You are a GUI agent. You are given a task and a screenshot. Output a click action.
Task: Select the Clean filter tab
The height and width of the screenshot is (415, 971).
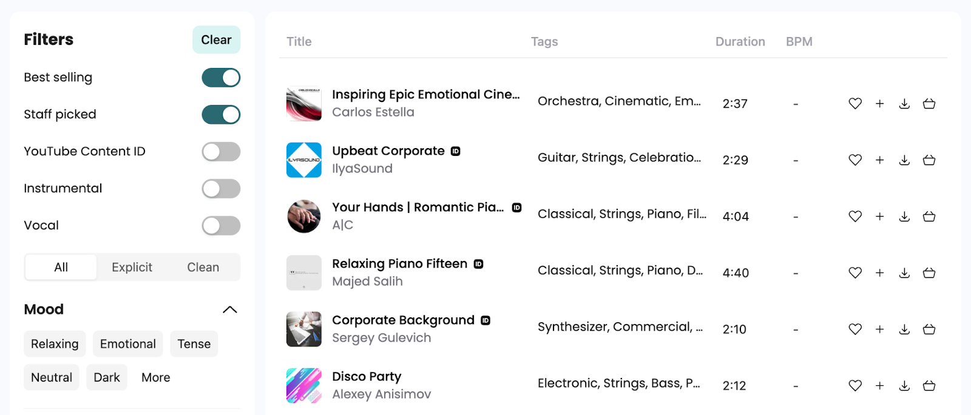click(202, 267)
